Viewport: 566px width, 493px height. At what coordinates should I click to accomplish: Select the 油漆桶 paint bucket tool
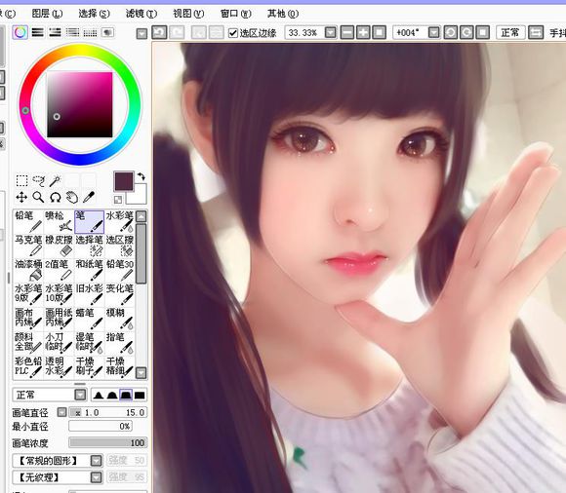[28, 270]
